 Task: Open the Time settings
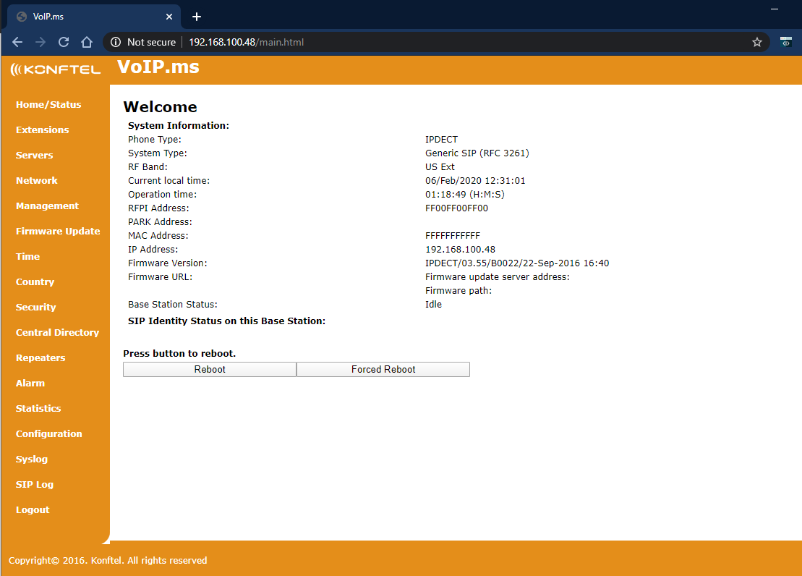[27, 256]
